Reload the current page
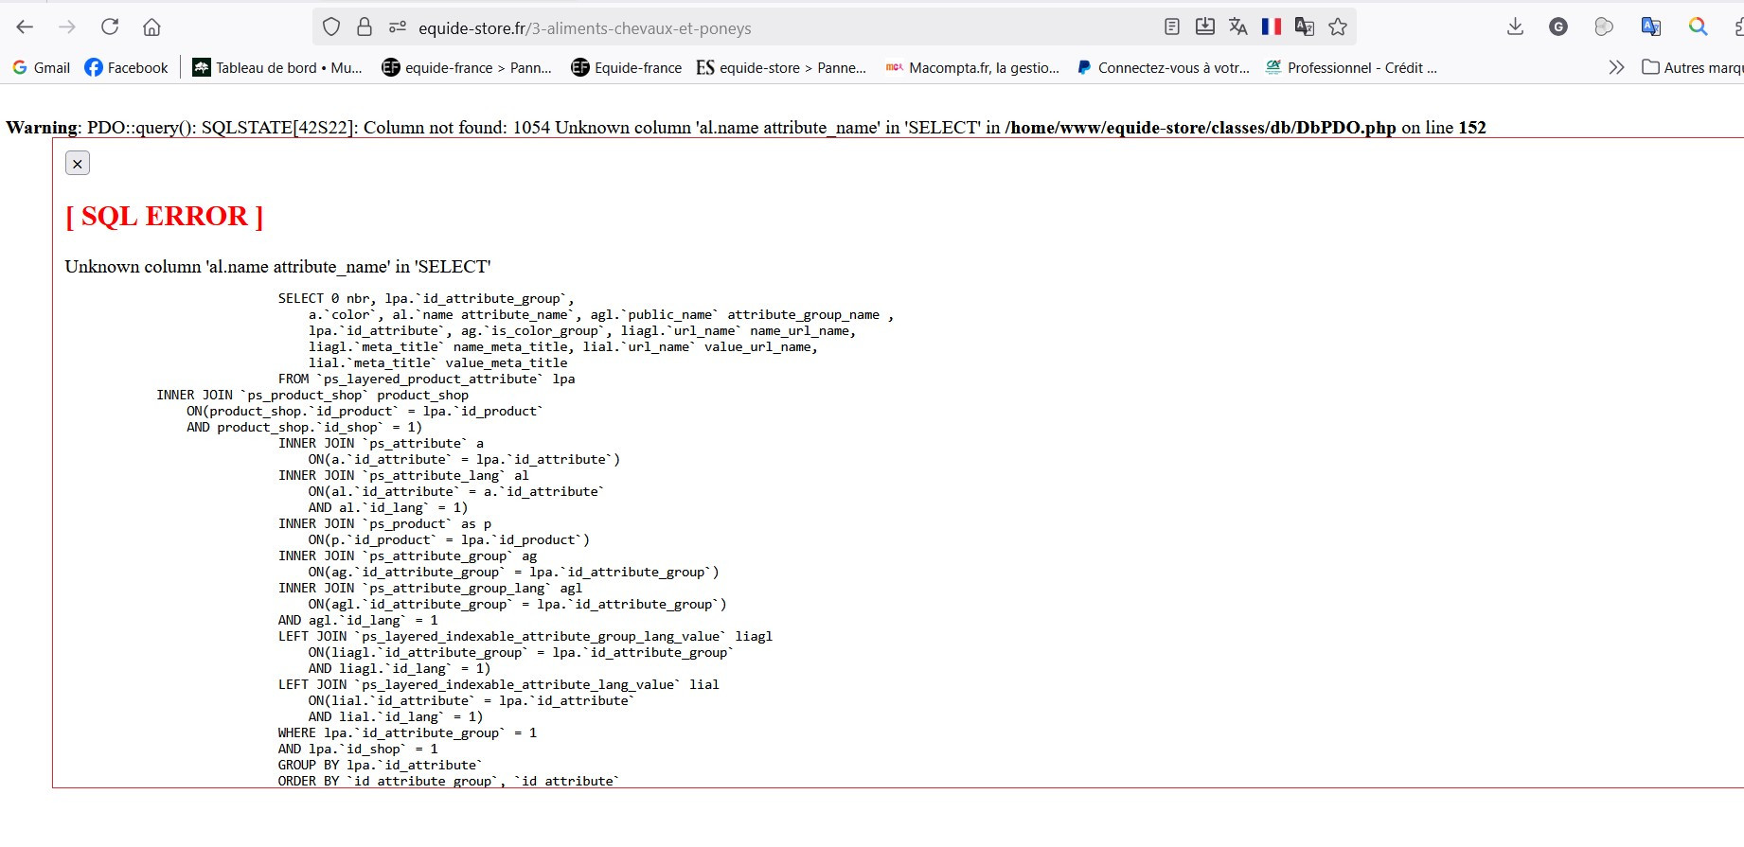Screen dimensions: 1744x847 110,27
